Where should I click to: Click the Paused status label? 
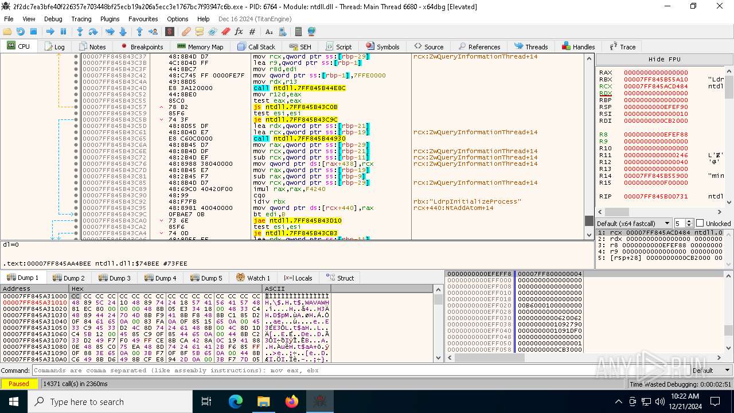(19, 384)
